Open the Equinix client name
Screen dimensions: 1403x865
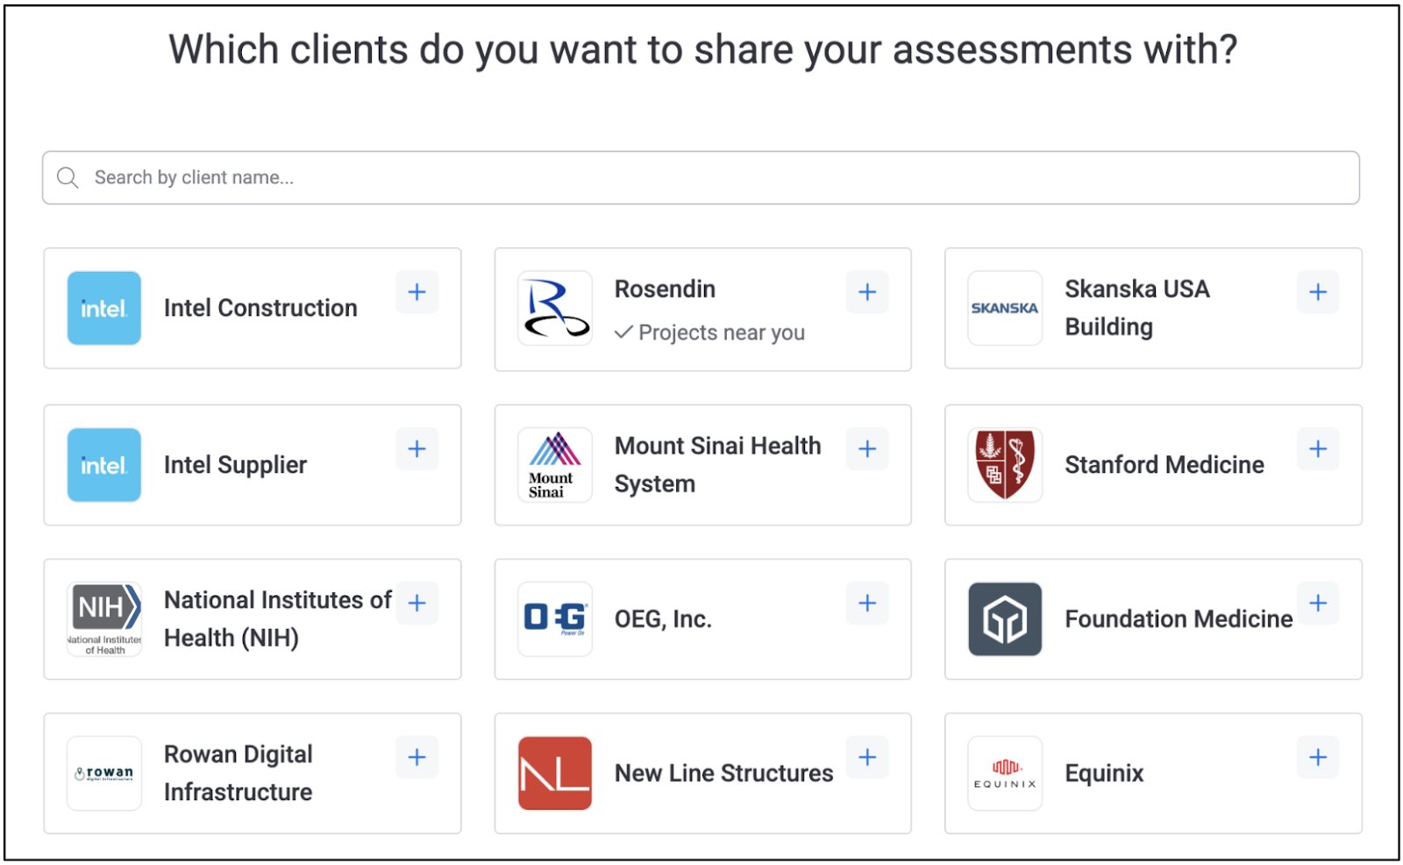1104,774
